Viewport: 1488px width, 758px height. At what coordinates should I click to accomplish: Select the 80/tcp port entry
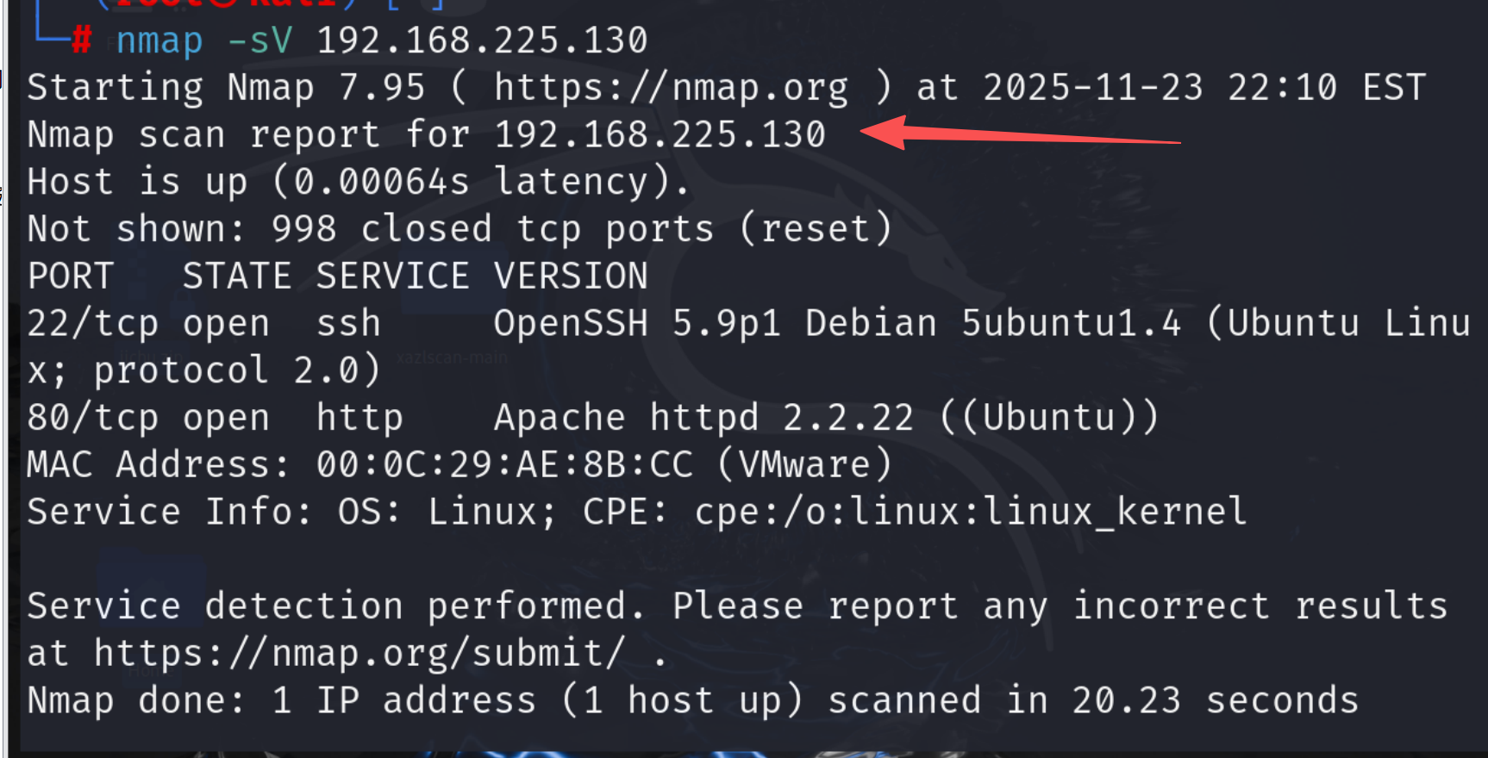(x=93, y=418)
